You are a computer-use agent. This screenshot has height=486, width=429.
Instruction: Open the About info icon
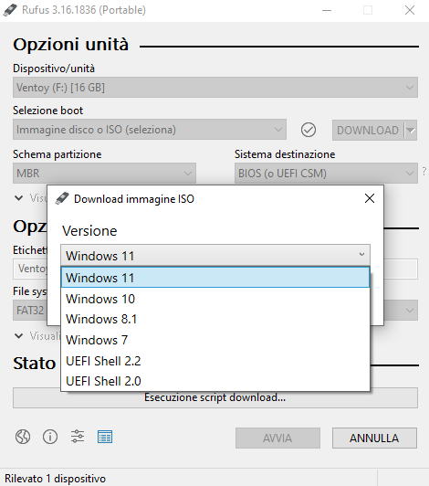tap(50, 437)
